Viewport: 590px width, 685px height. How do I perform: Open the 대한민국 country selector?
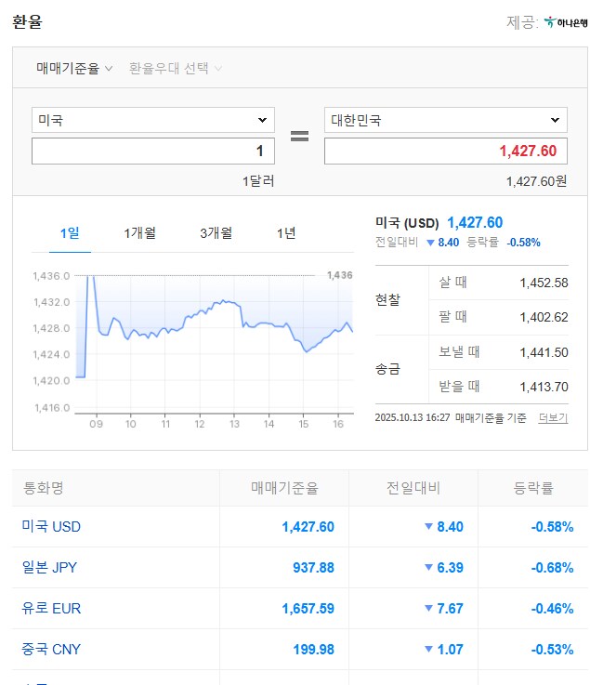[x=445, y=120]
